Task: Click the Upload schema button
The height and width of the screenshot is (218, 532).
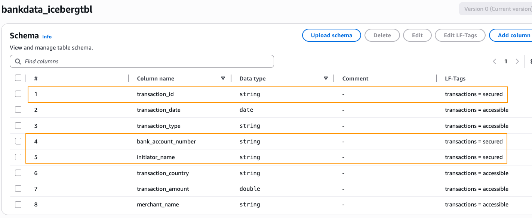Action: (x=331, y=35)
